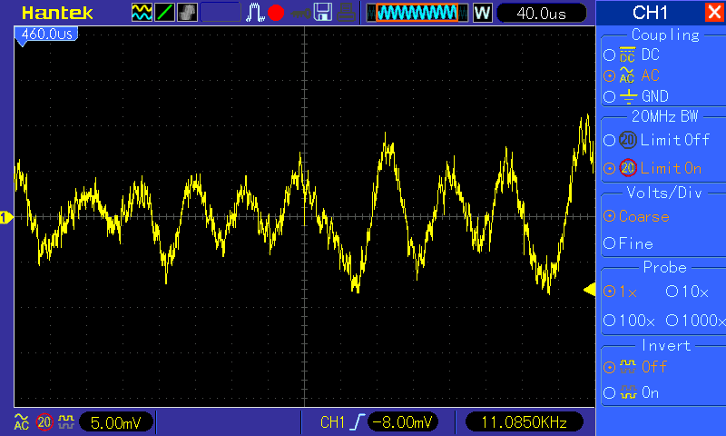Set probe attenuation to 100x
Image resolution: width=726 pixels, height=436 pixels.
coord(609,320)
